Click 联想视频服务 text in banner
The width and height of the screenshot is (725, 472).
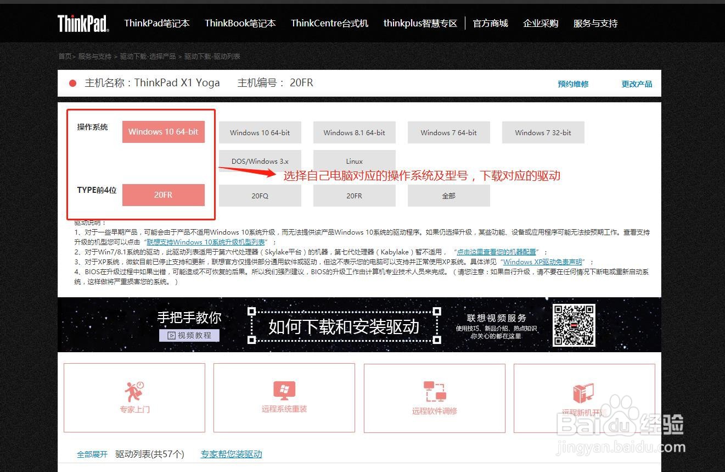coord(497,318)
